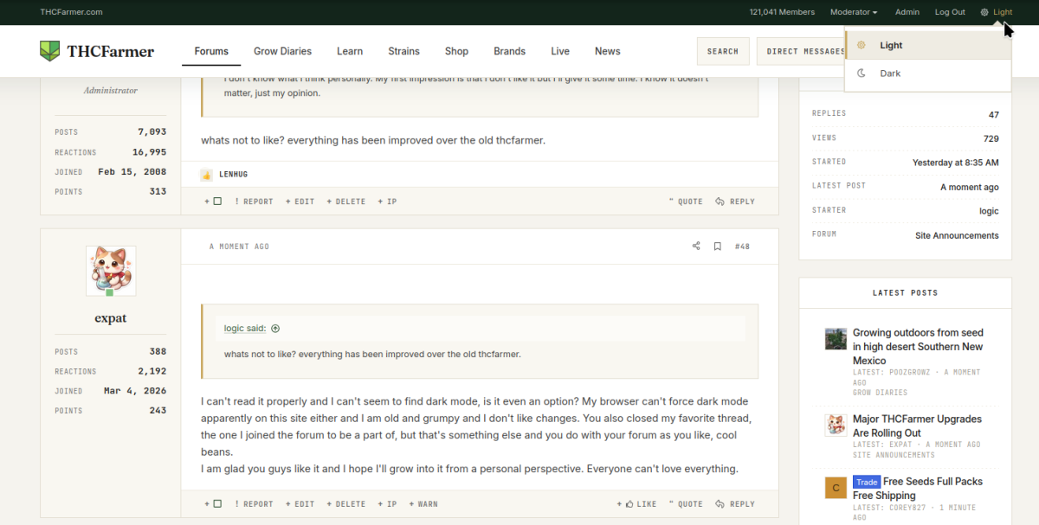Click the 'A moment ago' timestamp on post #48

[239, 246]
